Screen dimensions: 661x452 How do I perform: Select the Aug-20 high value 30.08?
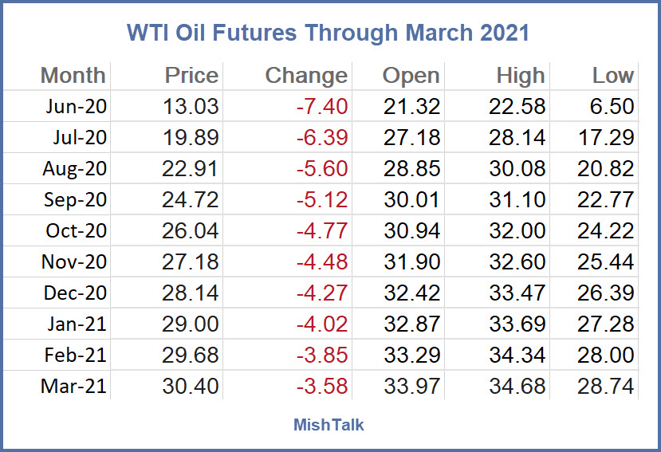pos(518,168)
